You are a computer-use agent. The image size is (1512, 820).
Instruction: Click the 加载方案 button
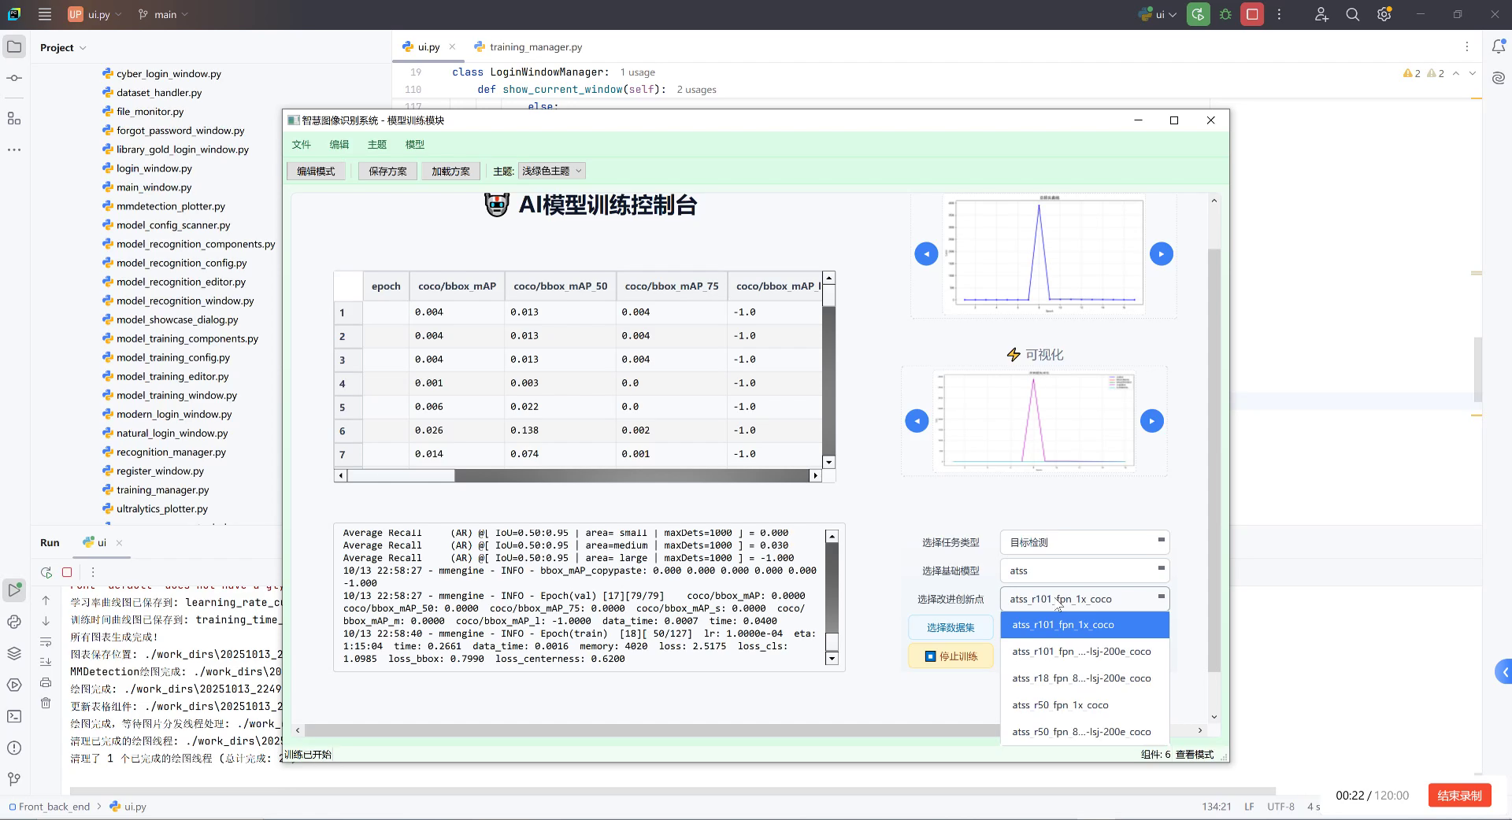(450, 171)
